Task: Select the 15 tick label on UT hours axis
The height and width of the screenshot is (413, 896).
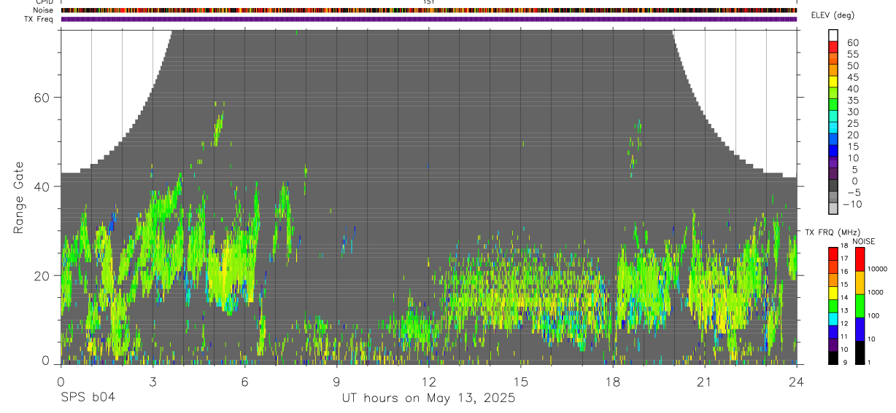Action: 520,381
